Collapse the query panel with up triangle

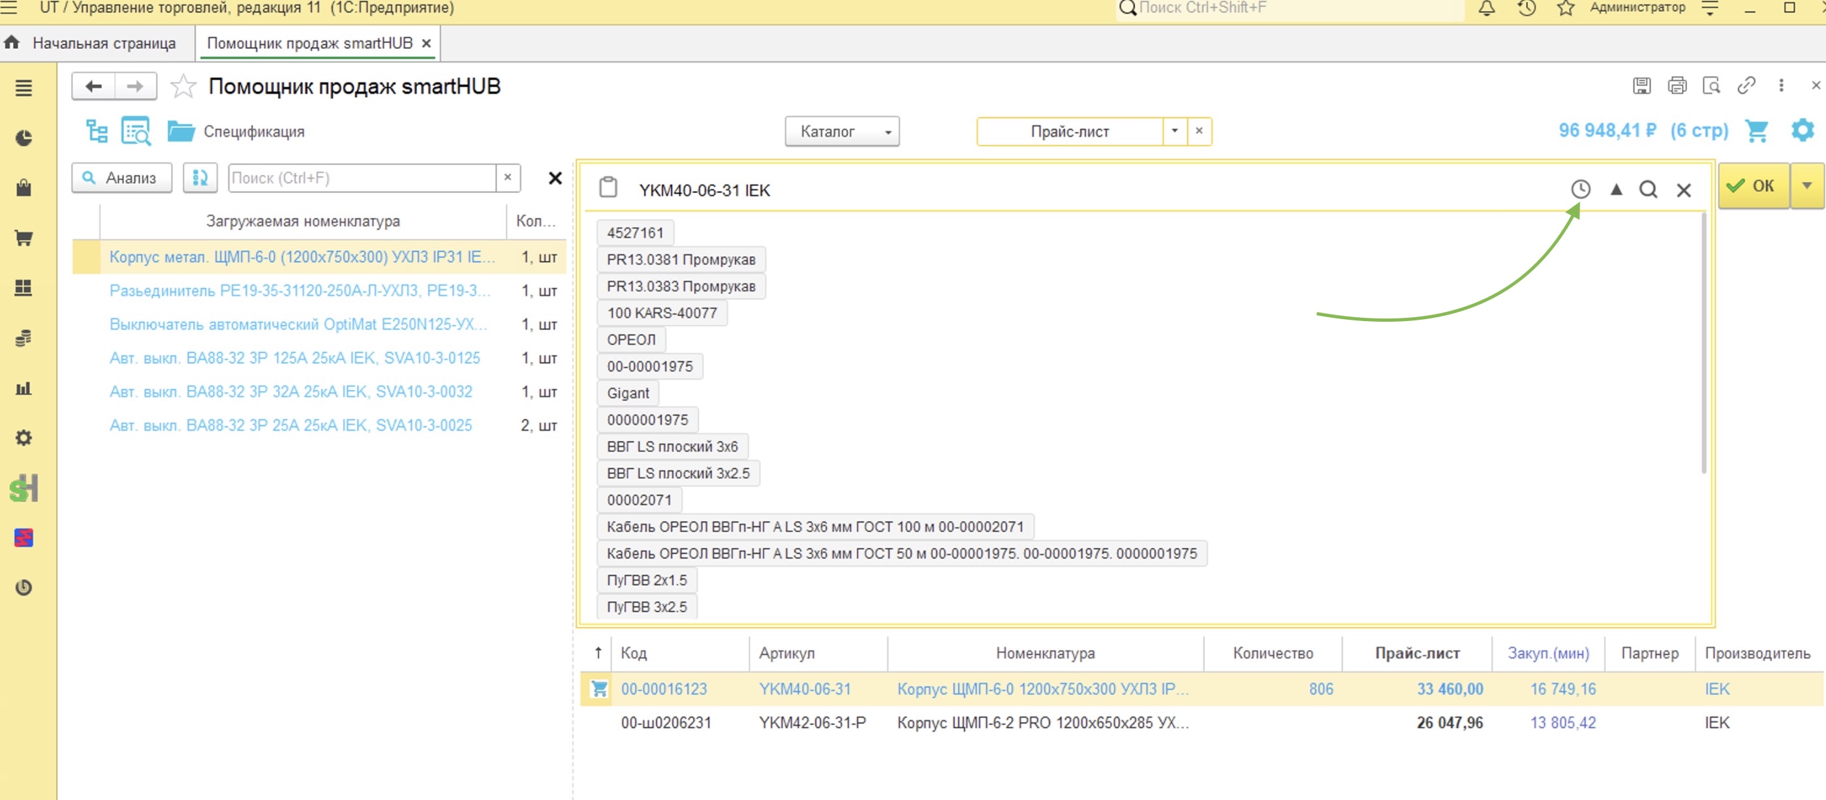click(x=1616, y=189)
